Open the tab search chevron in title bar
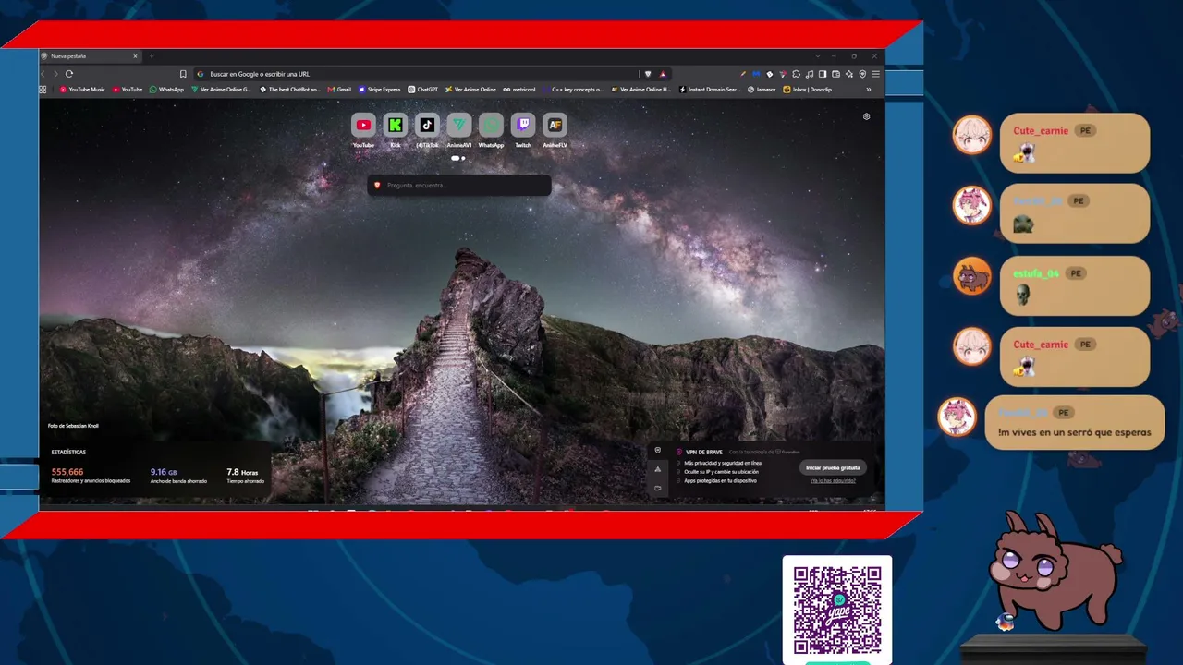 817,56
